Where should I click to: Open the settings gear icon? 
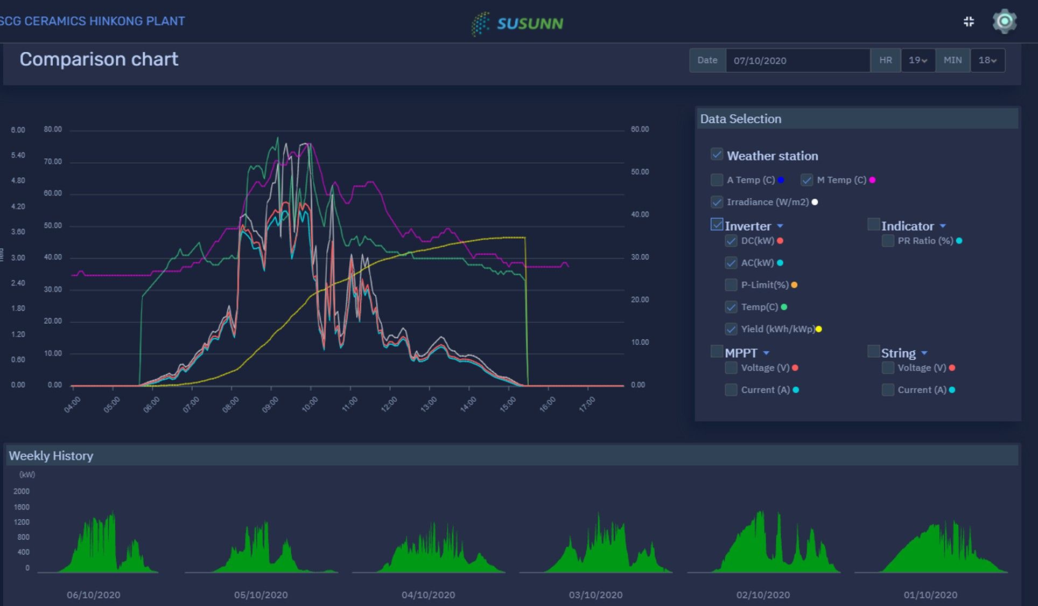tap(1004, 22)
